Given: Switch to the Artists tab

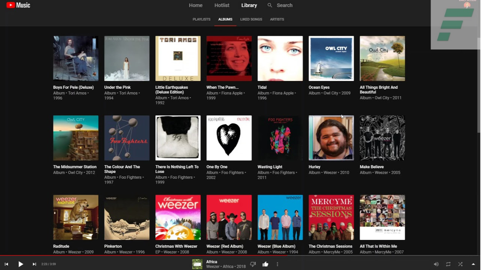Looking at the screenshot, I should pyautogui.click(x=277, y=19).
